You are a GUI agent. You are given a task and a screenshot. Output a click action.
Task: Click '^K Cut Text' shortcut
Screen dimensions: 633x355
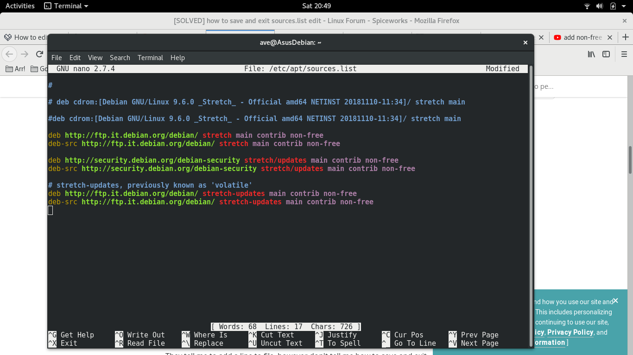(271, 335)
